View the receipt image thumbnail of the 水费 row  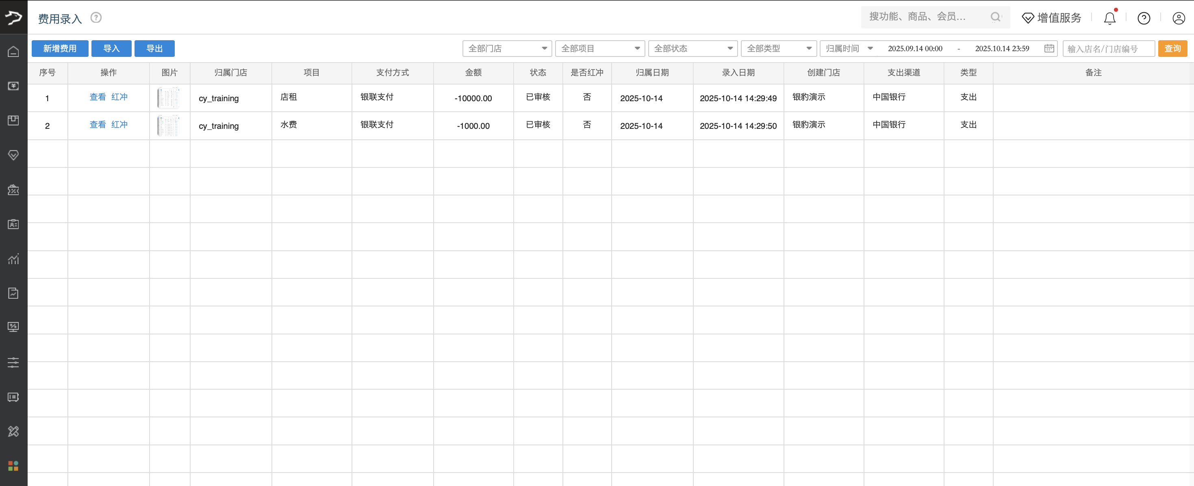169,125
